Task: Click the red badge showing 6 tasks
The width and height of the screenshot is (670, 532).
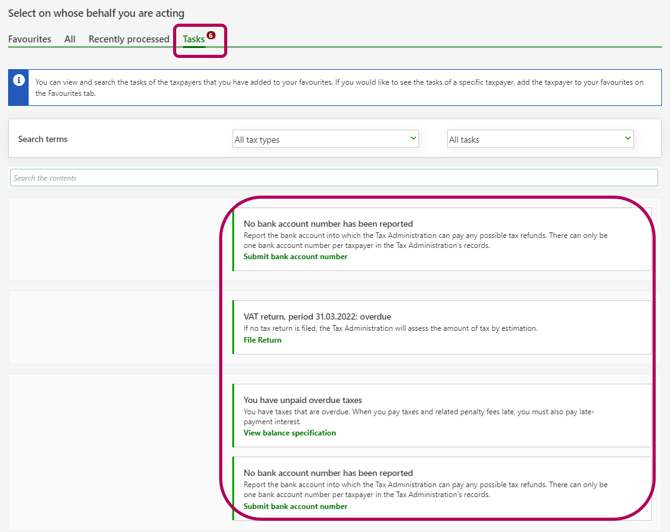Action: [x=211, y=36]
